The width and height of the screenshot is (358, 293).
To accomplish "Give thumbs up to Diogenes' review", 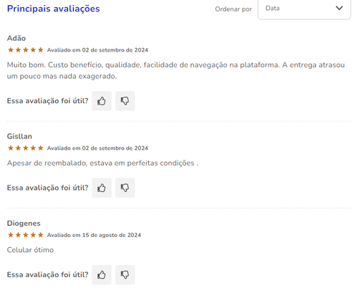I will click(102, 274).
